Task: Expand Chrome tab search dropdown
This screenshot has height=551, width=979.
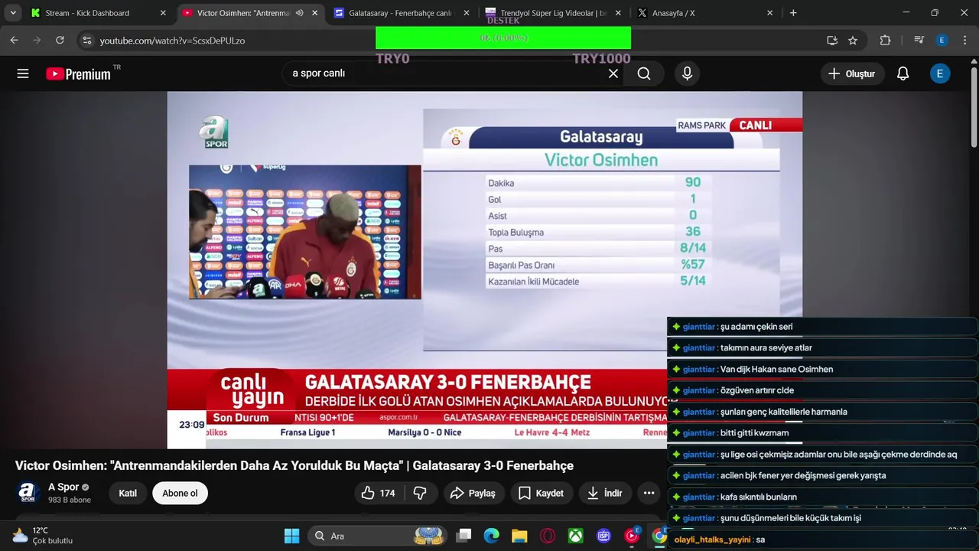Action: click(13, 13)
